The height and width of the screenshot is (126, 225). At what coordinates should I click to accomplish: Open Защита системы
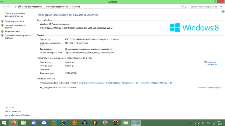(x=12, y=31)
